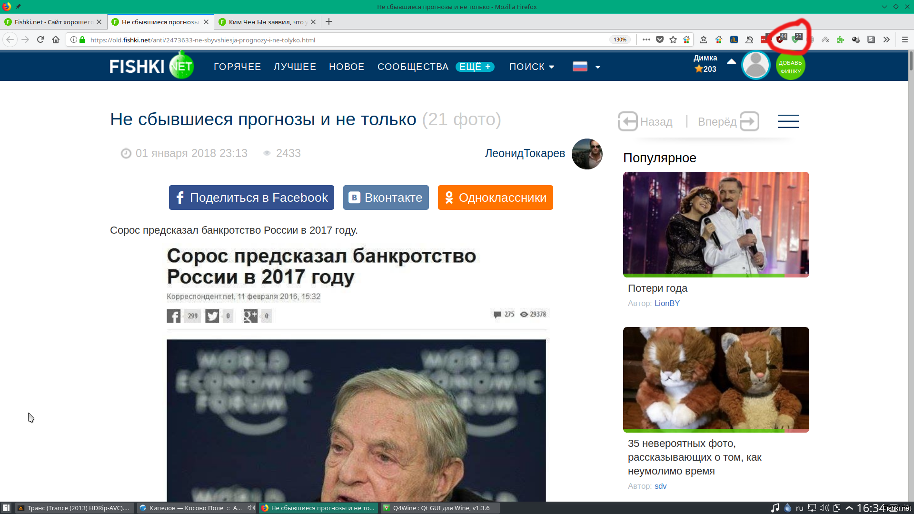
Task: Click the ЛеонидТокарев author avatar
Action: pyautogui.click(x=586, y=154)
